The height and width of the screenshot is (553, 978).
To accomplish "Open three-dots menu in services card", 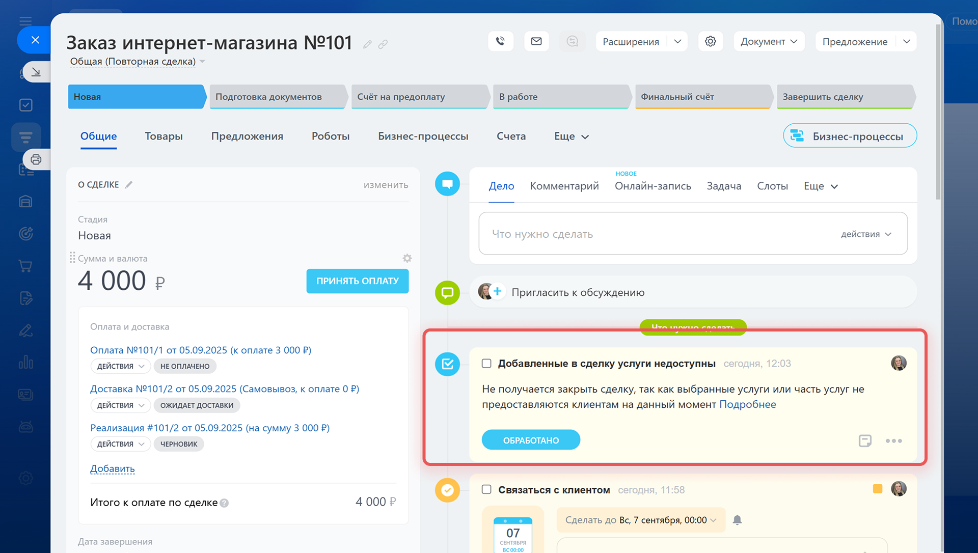I will [893, 440].
